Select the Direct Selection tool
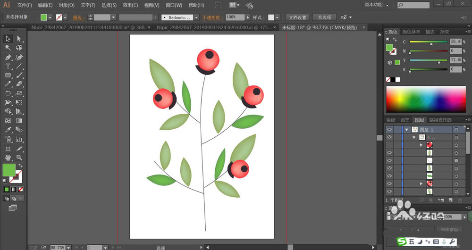This screenshot has width=472, height=250. point(19,39)
